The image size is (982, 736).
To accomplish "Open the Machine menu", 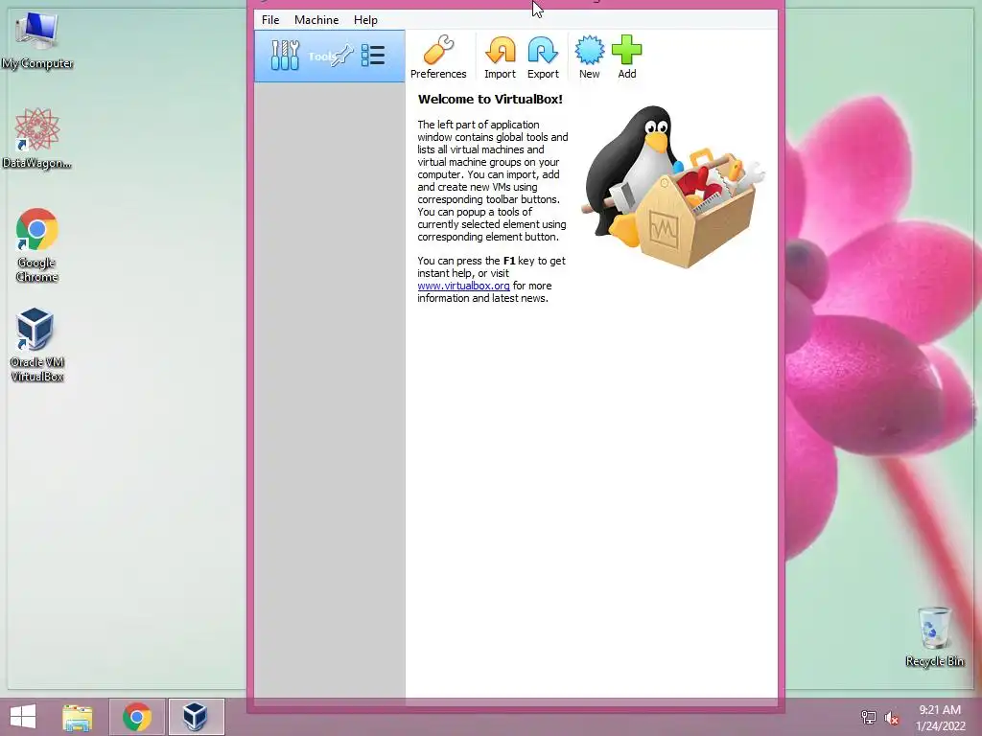I will 316,20.
